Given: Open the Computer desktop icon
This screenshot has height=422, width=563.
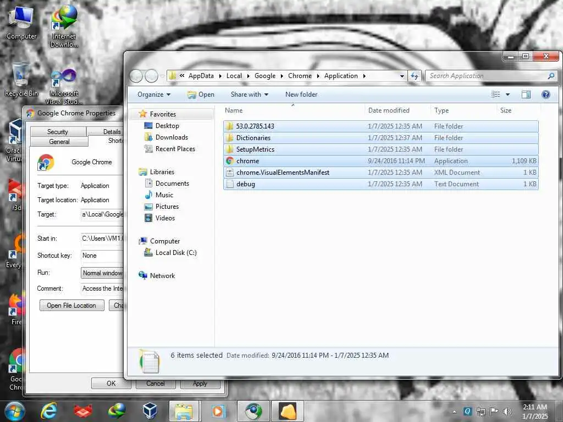Looking at the screenshot, I should (x=21, y=23).
